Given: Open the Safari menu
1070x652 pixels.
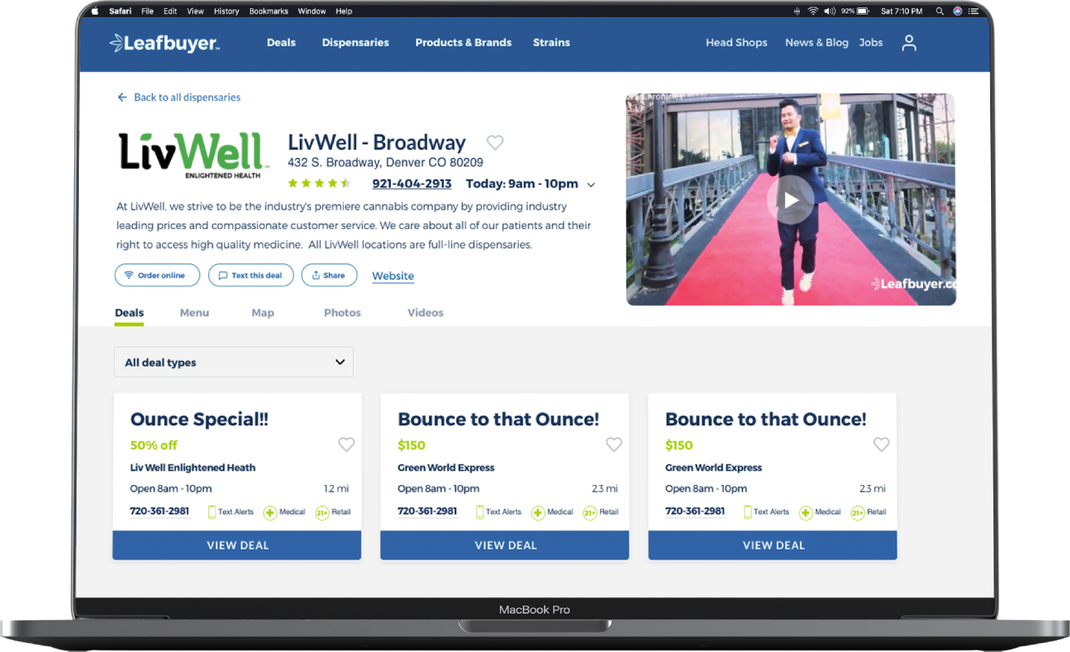Looking at the screenshot, I should tap(121, 11).
